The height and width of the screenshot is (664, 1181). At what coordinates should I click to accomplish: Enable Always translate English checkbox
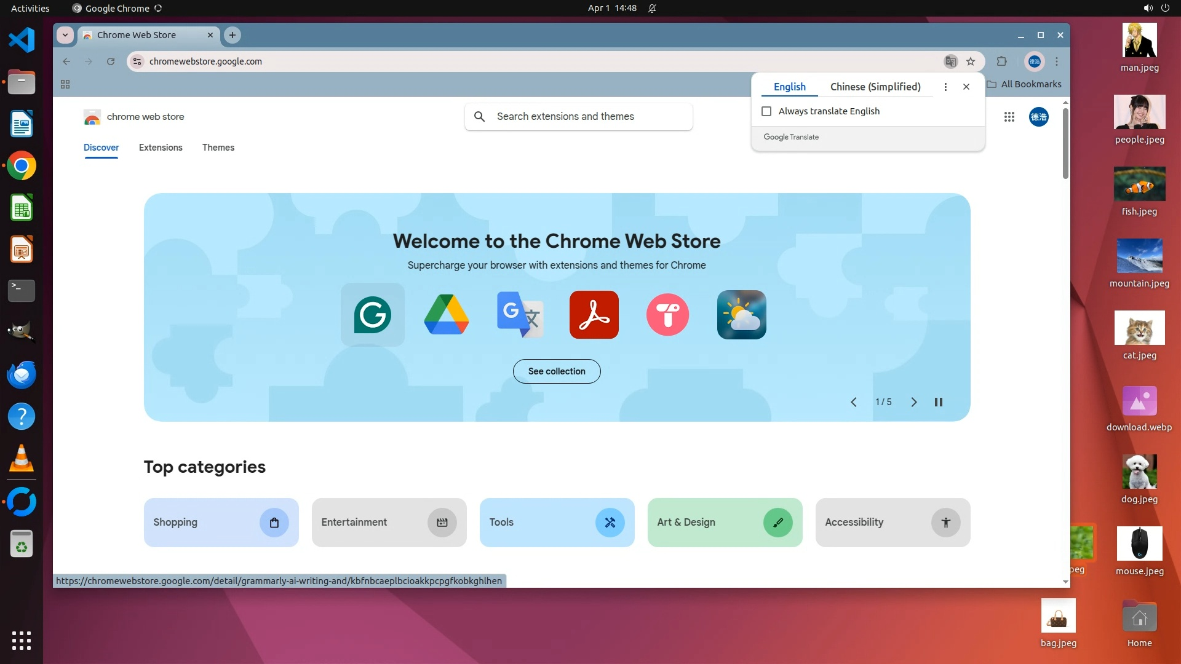point(766,111)
